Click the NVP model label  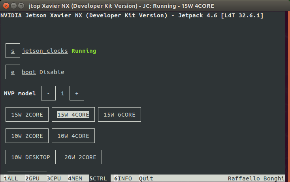[x=20, y=93]
